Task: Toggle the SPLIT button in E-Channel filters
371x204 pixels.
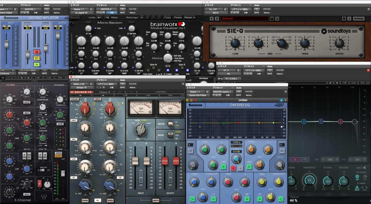Action: tap(26, 102)
